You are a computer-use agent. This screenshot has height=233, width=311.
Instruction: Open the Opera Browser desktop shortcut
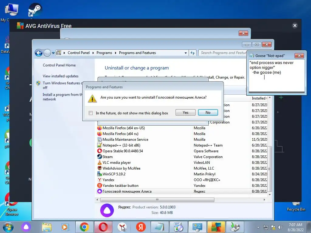coord(12,204)
